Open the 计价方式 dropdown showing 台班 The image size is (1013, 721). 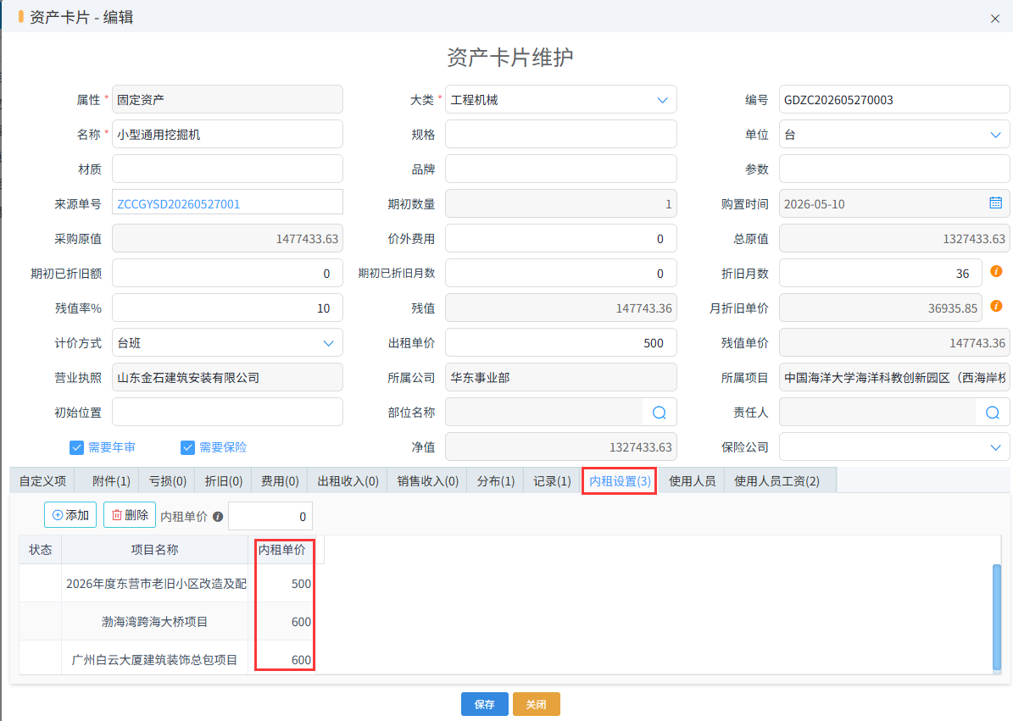click(x=227, y=343)
